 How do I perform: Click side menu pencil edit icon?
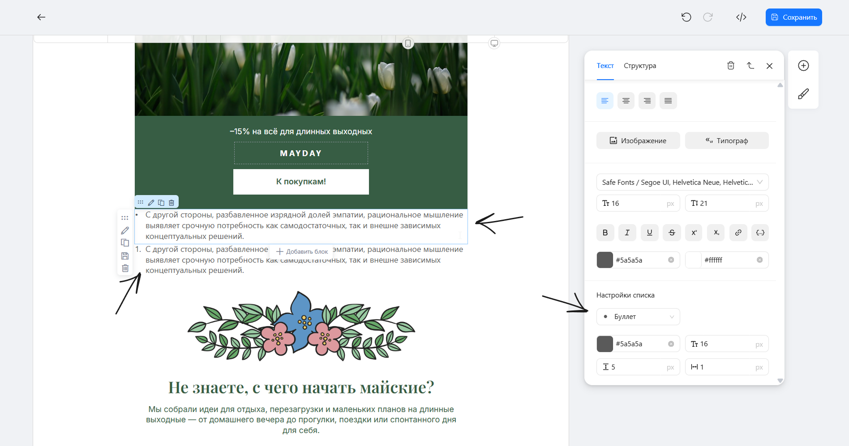pyautogui.click(x=125, y=230)
